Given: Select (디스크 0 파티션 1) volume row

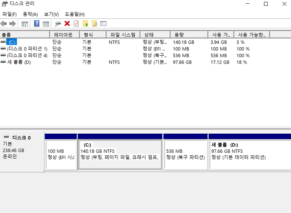Looking at the screenshot, I should pyautogui.click(x=27, y=49).
